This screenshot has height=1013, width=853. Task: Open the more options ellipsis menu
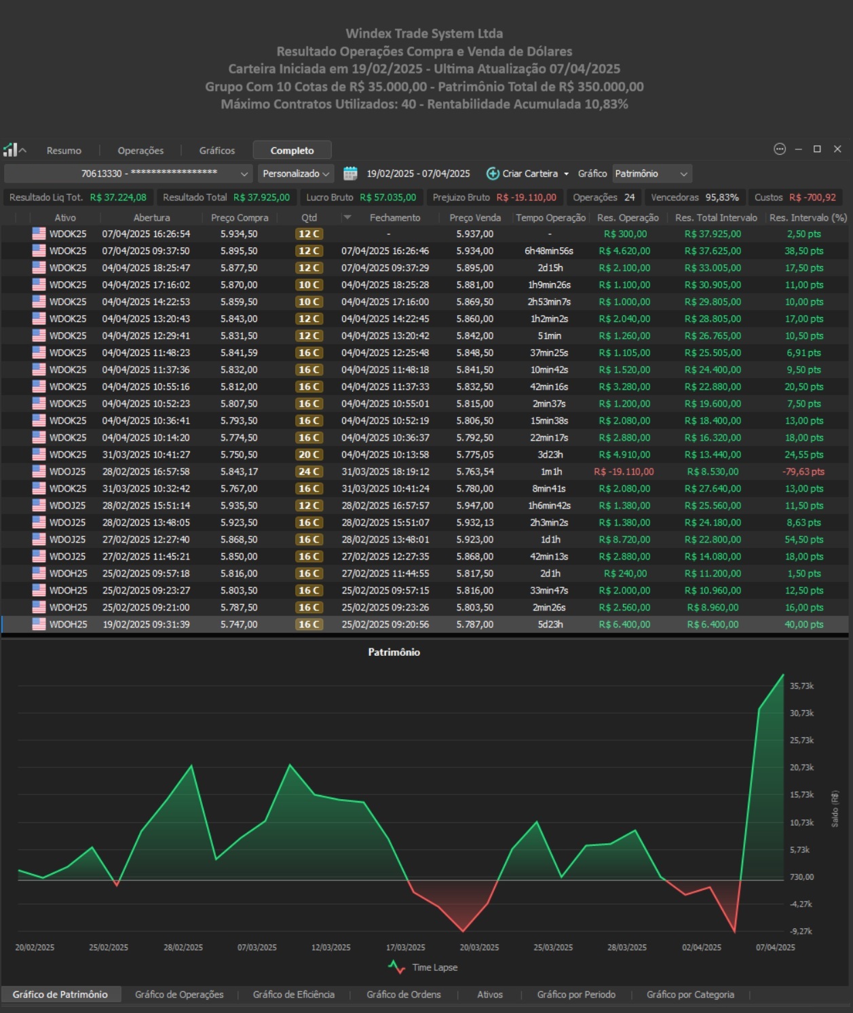click(780, 149)
